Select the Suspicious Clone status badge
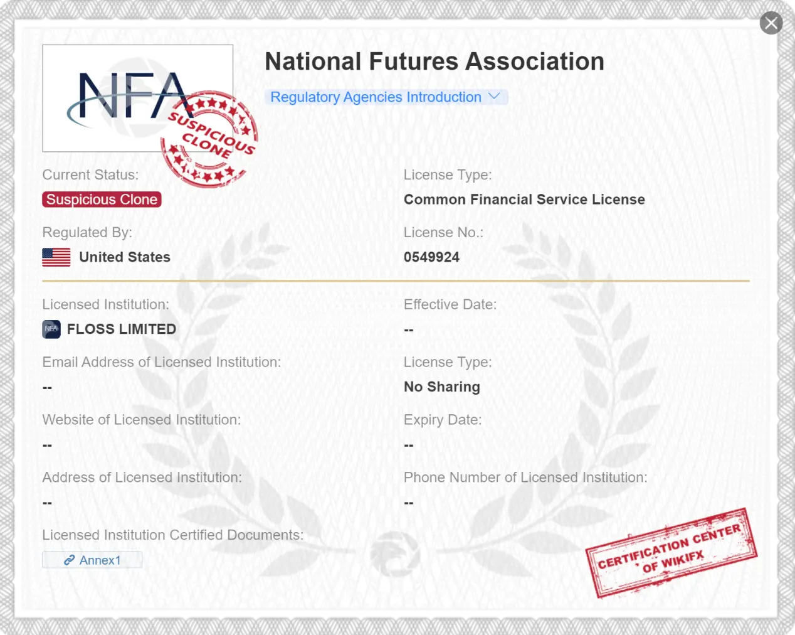The image size is (795, 635). 102,200
